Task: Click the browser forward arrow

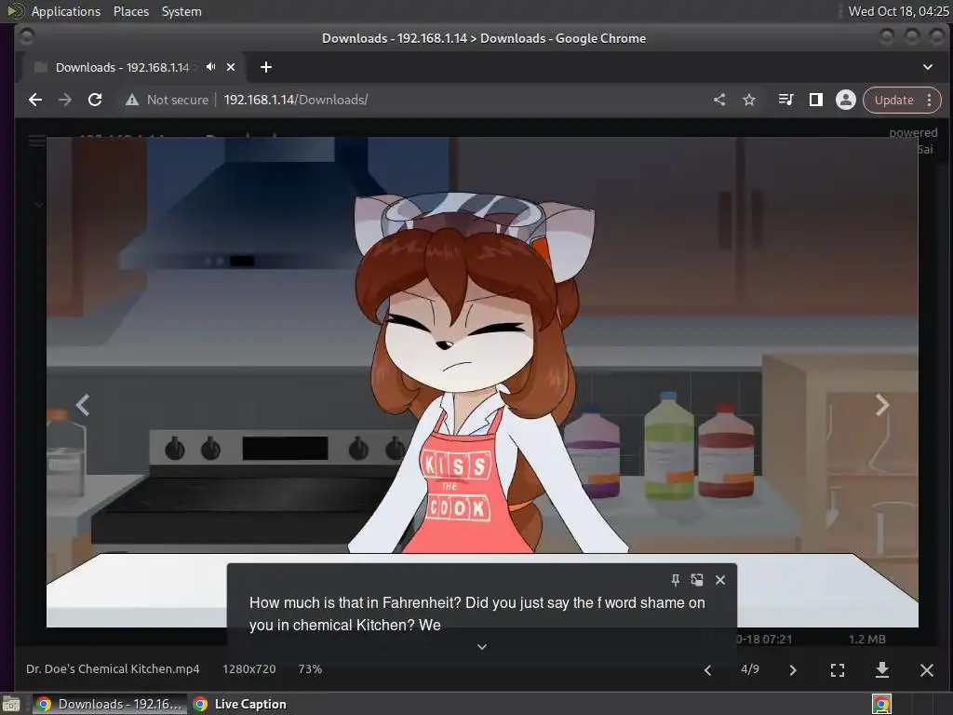Action: (x=65, y=100)
